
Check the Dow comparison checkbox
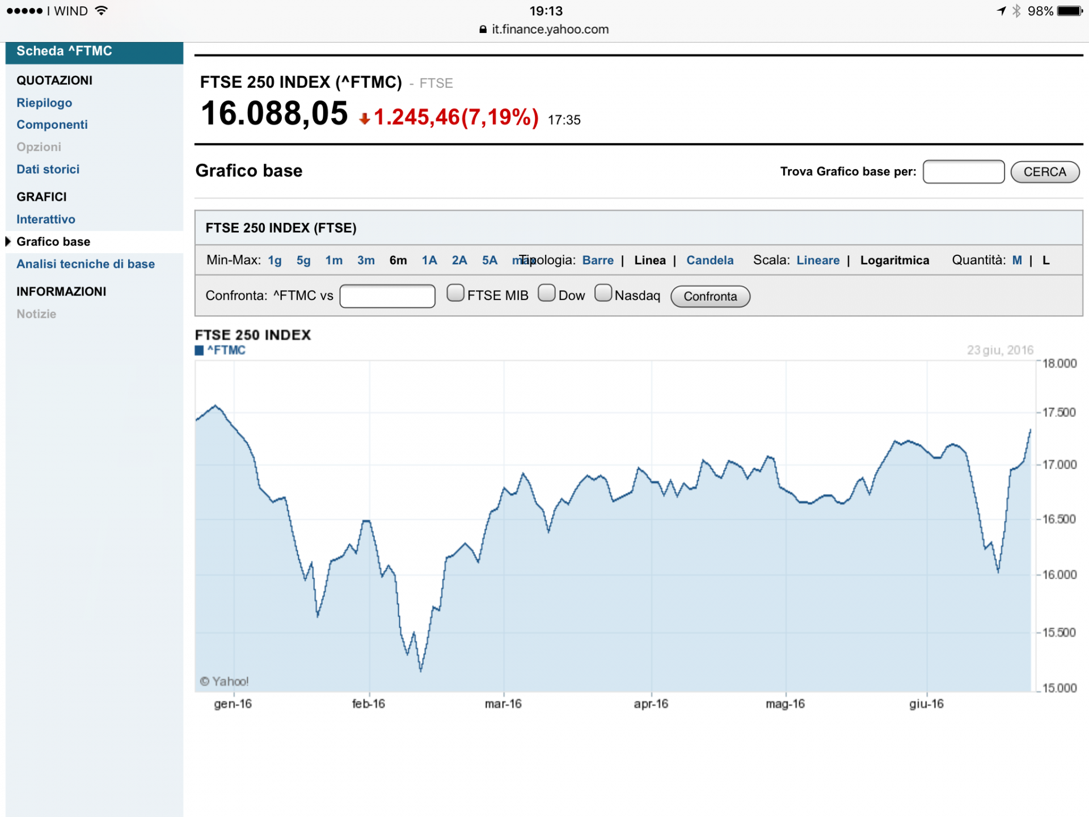click(x=546, y=293)
